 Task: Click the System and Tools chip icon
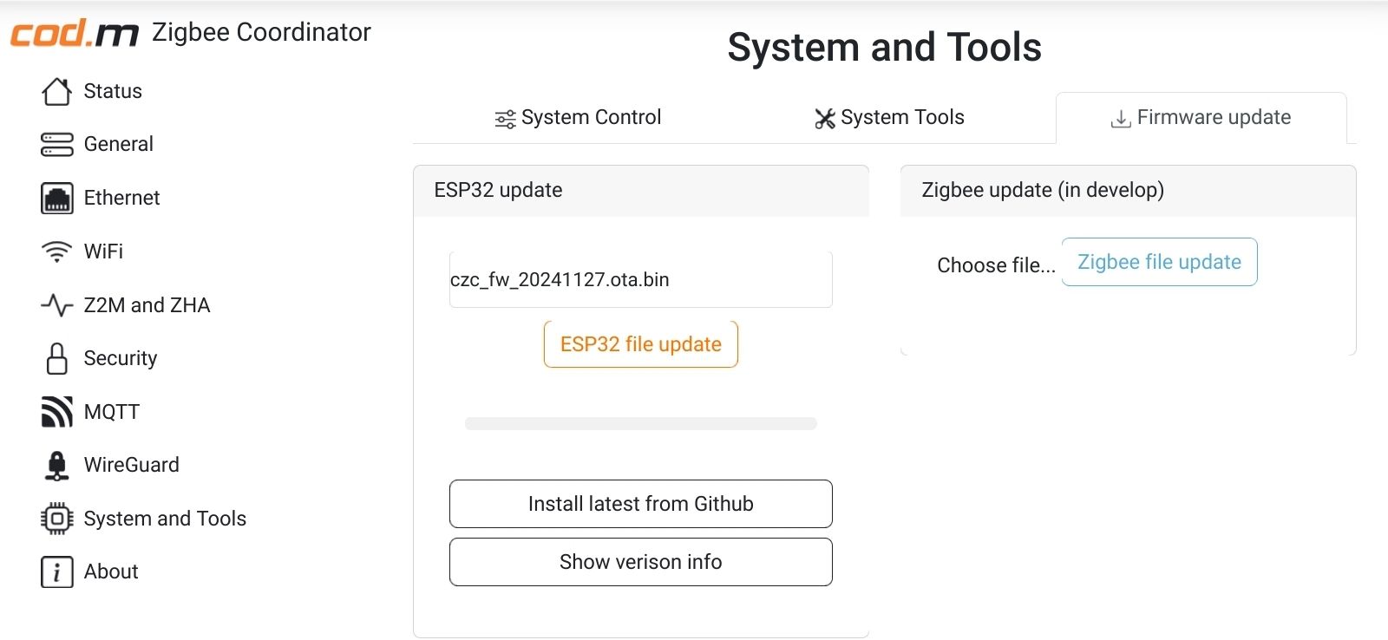pos(56,519)
